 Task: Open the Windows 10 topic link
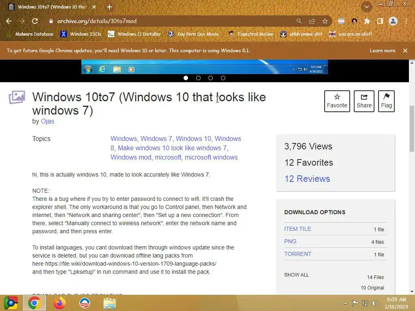point(193,139)
